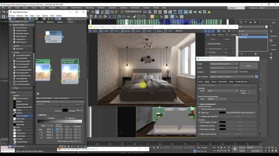The height and width of the screenshot is (156, 279).
Task: Click the Load... button in frame buffer Post tab
Action: click(228, 39)
